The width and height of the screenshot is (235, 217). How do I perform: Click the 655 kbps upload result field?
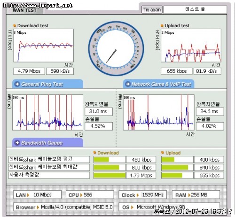[x=177, y=71]
